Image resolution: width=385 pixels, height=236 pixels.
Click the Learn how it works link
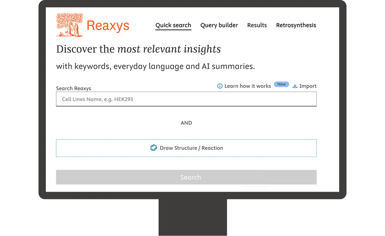click(x=248, y=86)
